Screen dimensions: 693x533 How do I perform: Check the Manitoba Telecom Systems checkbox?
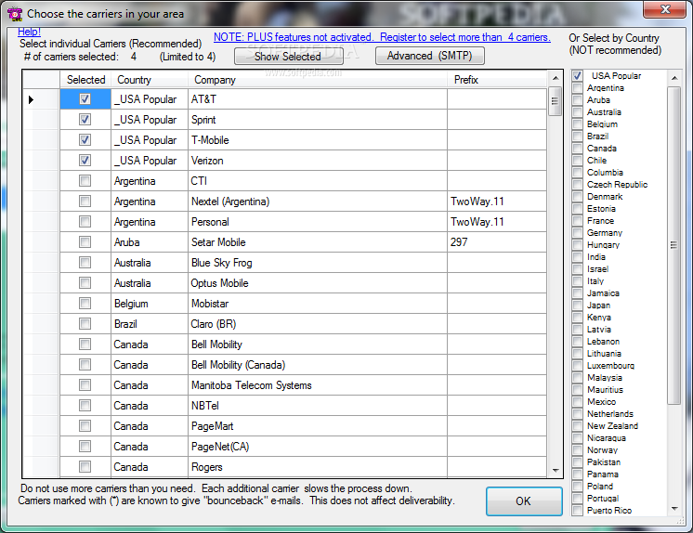coord(85,385)
